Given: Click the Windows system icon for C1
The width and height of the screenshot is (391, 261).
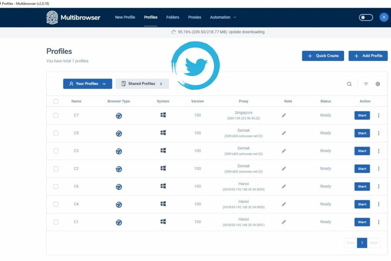Looking at the screenshot, I should click(163, 221).
